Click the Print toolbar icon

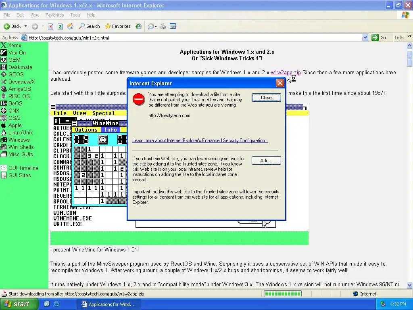(x=163, y=26)
